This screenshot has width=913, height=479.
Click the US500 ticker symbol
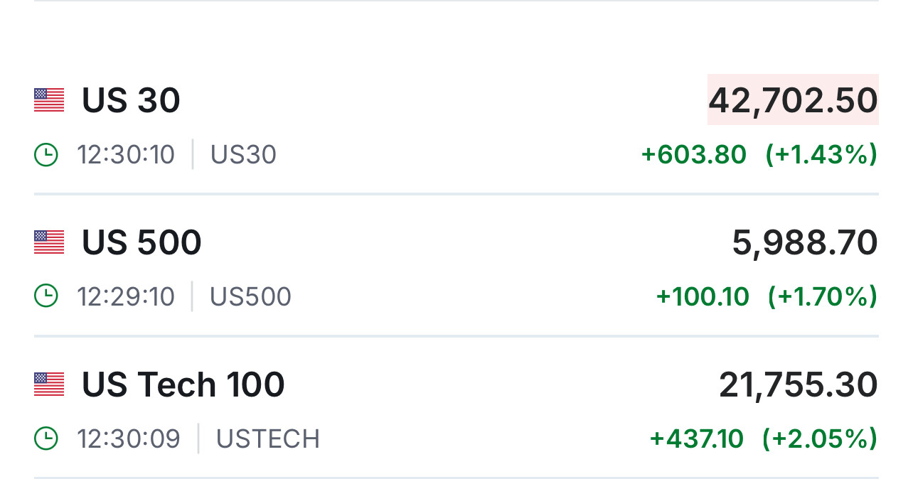(250, 296)
